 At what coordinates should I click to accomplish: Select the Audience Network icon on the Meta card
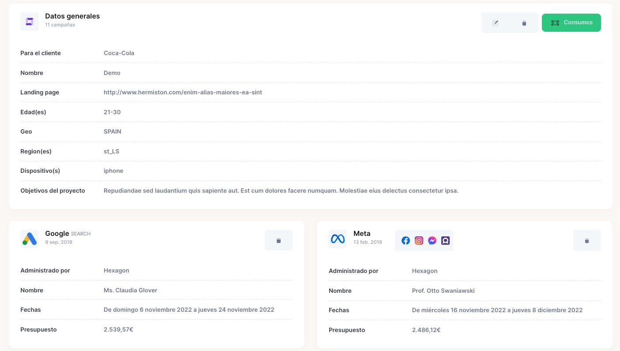pos(445,240)
